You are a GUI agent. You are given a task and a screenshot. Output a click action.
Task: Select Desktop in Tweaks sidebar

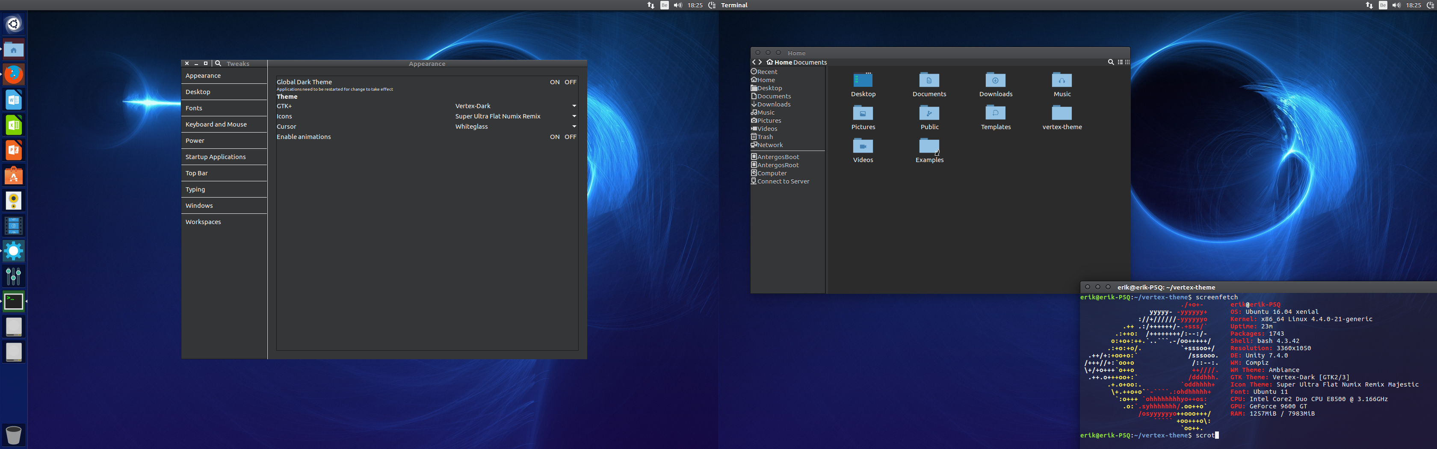coord(224,92)
